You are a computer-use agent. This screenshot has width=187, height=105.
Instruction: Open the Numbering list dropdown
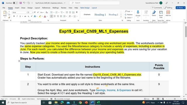pyautogui.click(x=59, y=12)
